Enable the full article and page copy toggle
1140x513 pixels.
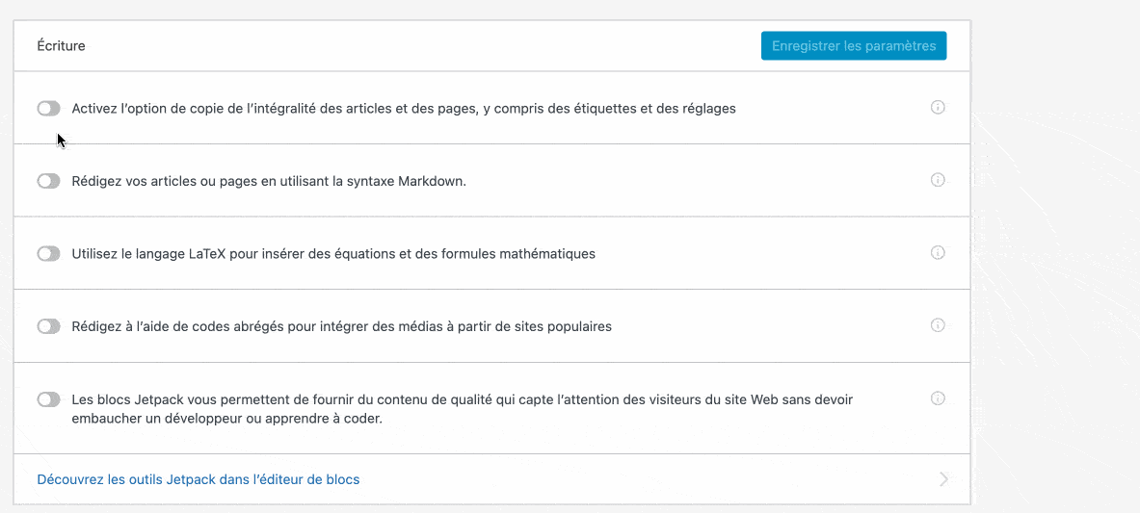point(49,108)
